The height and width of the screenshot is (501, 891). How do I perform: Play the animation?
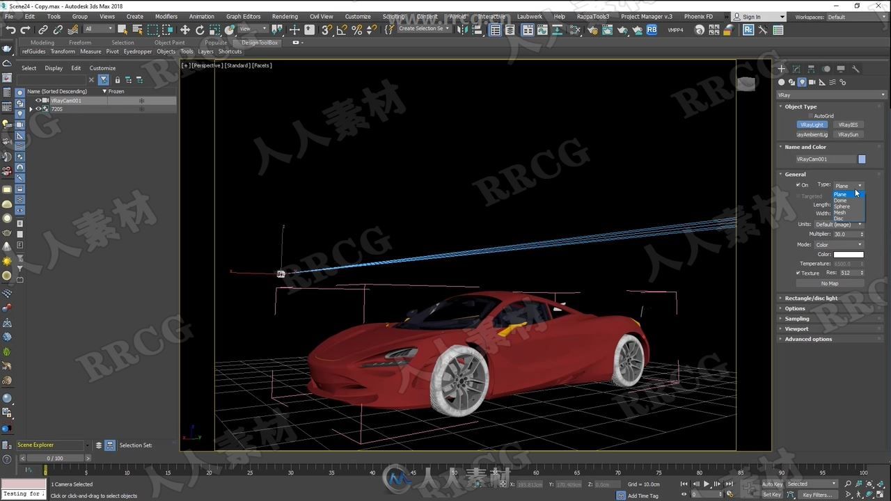[x=707, y=484]
